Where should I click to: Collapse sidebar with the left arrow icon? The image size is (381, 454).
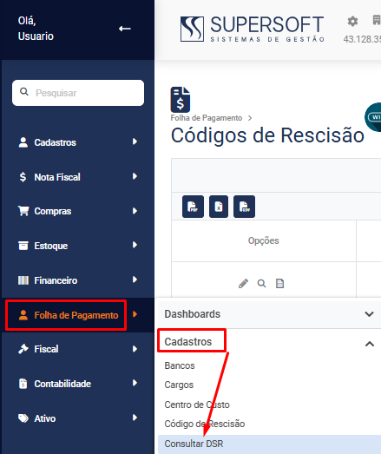coord(124,29)
